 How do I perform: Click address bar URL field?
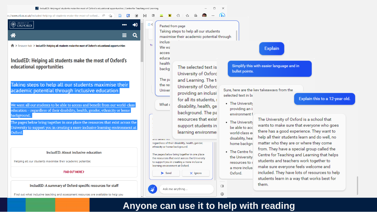[53, 16]
